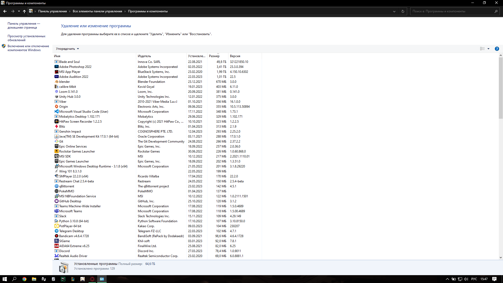Screen dimensions: 503x283
Task: Select Java(TM) SE Development Kit 17.0.1 entry
Action: [x=157, y=137]
